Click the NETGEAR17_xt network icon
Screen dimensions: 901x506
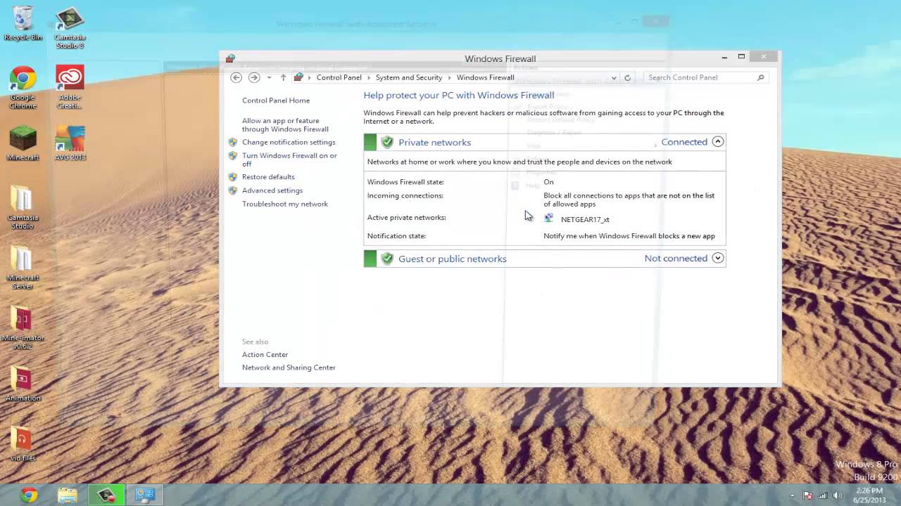[549, 219]
